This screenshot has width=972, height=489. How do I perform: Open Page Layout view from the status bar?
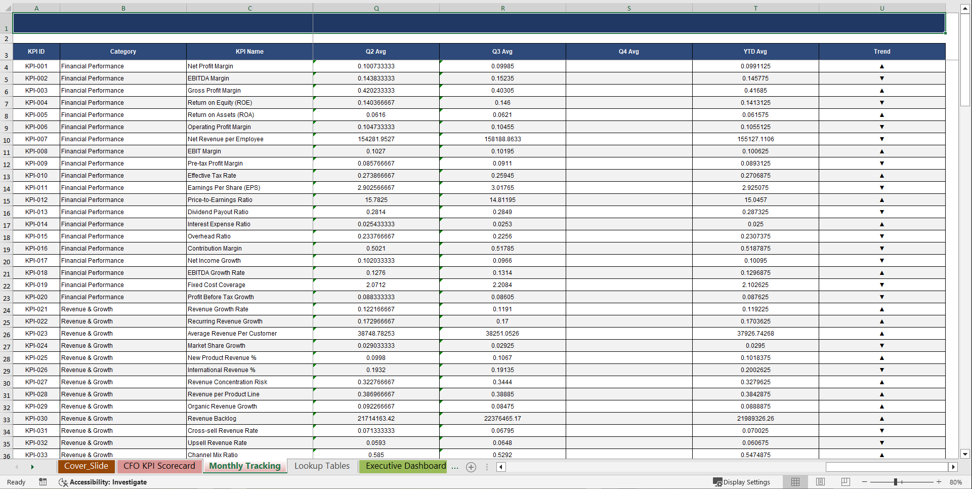point(820,482)
